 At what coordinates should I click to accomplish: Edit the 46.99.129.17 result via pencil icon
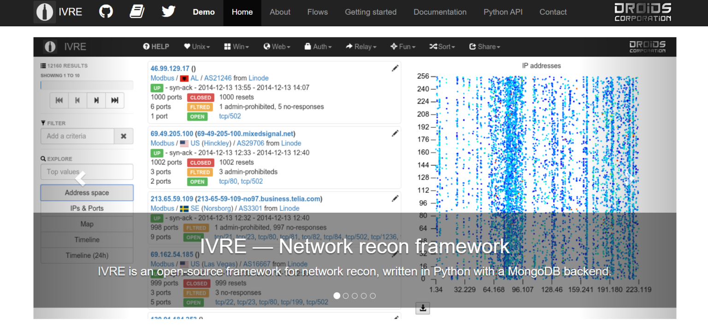395,68
